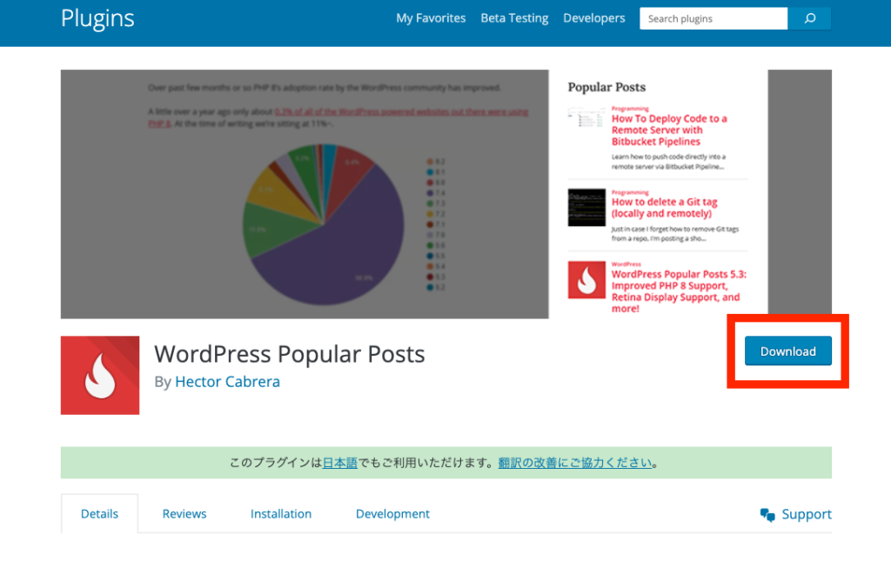Open Beta Testing in navigation
This screenshot has height=568, width=891.
point(514,18)
